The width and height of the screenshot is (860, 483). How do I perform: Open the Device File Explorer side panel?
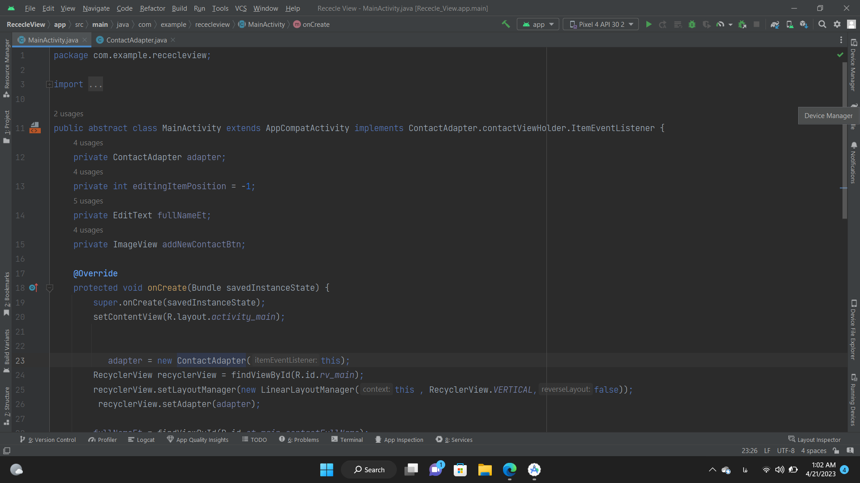click(x=853, y=330)
